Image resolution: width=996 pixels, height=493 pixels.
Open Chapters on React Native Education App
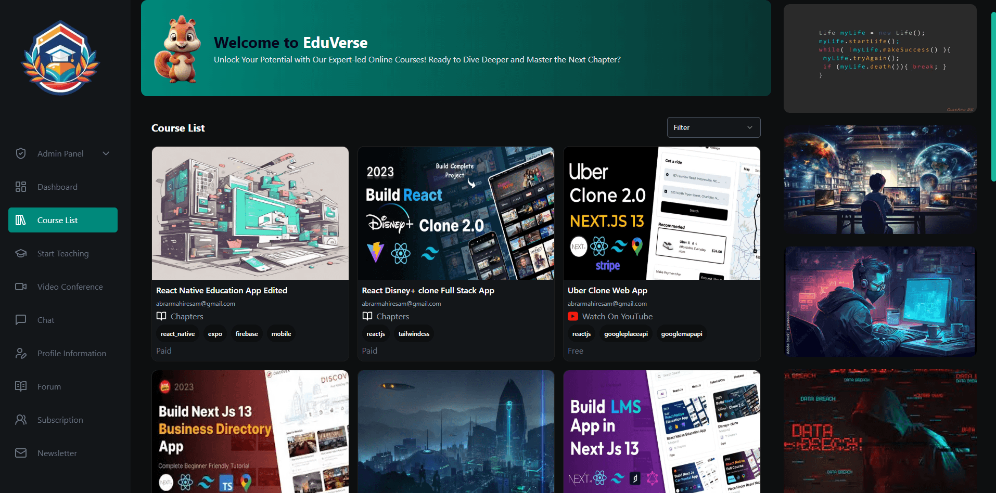click(186, 316)
